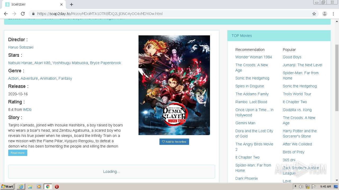Image resolution: width=339 pixels, height=190 pixels.
Task: Browse the Fantasy genre
Action: [65, 78]
